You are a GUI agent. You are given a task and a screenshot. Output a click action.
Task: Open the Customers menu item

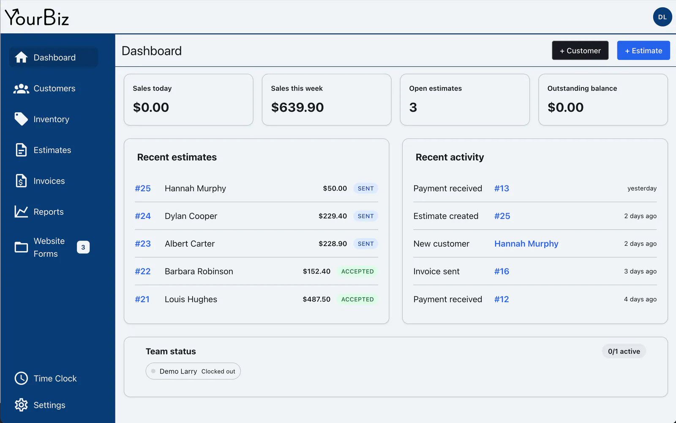pyautogui.click(x=54, y=89)
